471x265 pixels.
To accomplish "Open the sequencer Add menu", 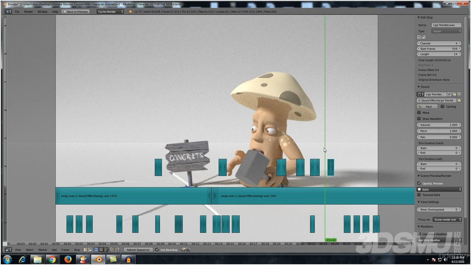I will point(54,250).
